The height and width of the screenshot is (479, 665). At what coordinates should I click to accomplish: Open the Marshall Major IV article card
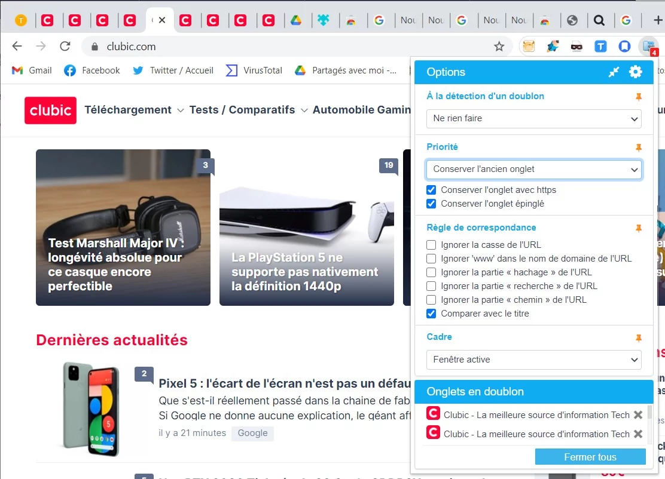123,228
